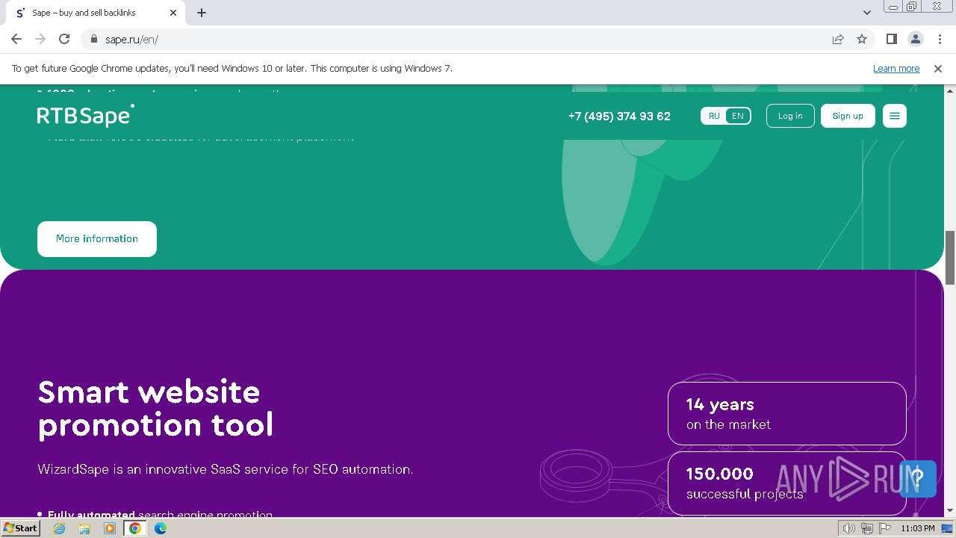956x538 pixels.
Task: Click the site lock icon
Action: (x=93, y=39)
